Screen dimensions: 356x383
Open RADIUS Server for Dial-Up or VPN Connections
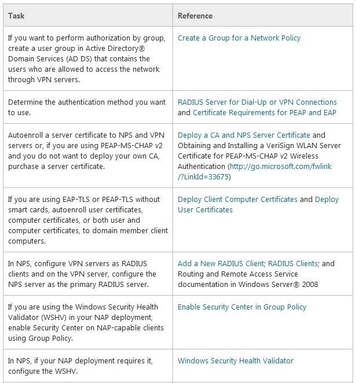click(257, 102)
